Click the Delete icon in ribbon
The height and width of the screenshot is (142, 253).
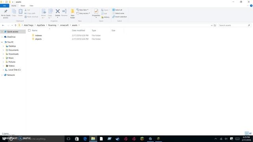pos(58,11)
